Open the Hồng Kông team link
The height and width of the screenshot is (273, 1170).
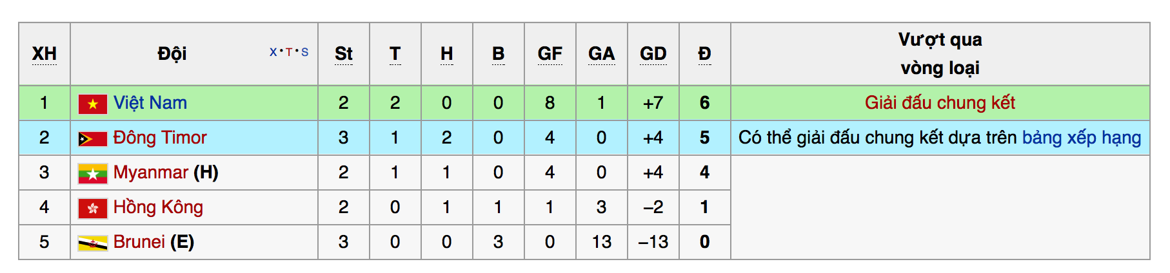[158, 207]
